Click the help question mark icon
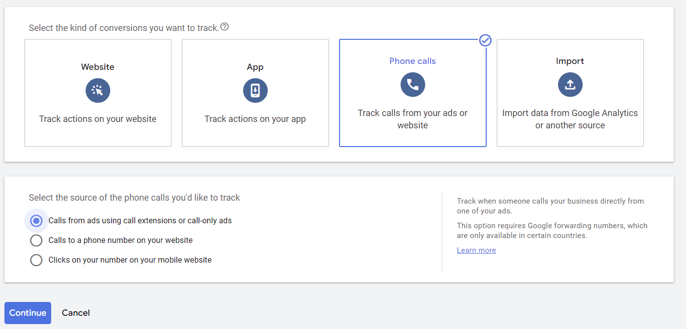 coord(224,27)
